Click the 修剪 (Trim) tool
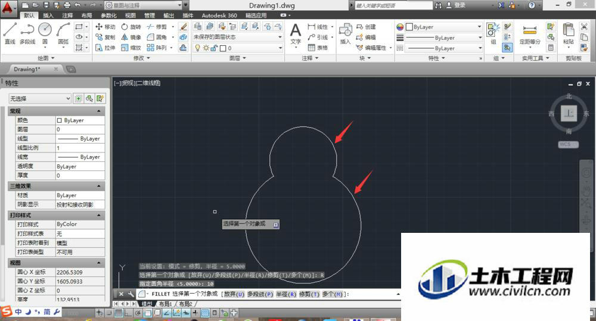Viewport: 596px width, 321px height. pyautogui.click(x=157, y=27)
